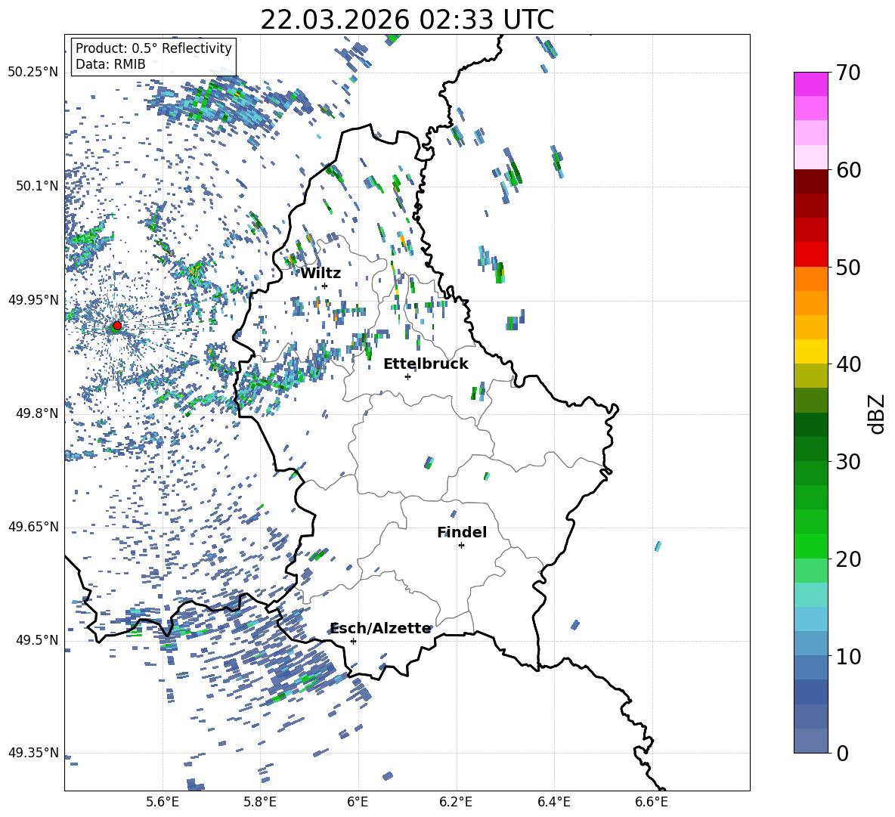Image resolution: width=895 pixels, height=817 pixels.
Task: Click the Esch/Alzette station cross marker
Action: [x=353, y=641]
